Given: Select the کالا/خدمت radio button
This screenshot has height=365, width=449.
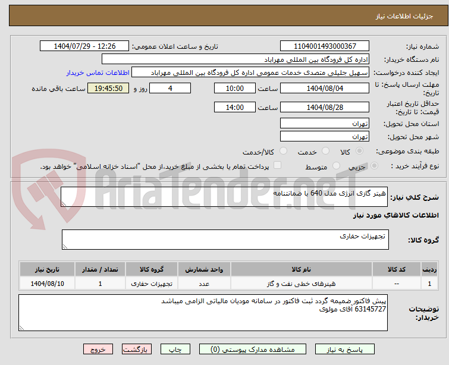Looking at the screenshot, I should click(283, 151).
